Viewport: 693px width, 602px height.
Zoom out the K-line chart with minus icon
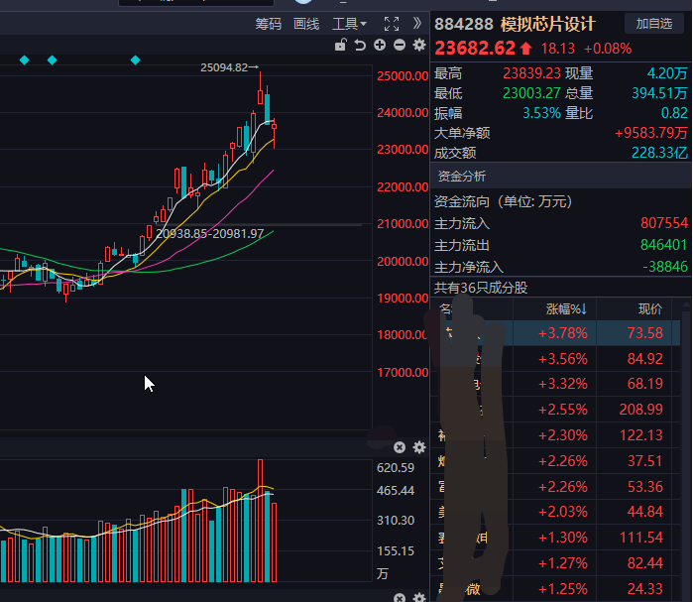click(x=400, y=45)
